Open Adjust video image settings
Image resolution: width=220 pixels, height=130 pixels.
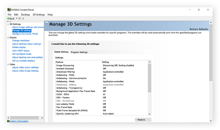pos(25,71)
